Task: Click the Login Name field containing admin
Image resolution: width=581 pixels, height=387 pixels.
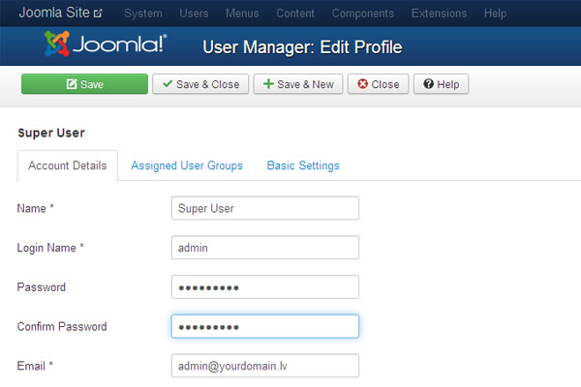Action: [x=265, y=248]
